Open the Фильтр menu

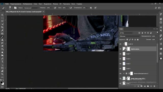coord(56,4)
